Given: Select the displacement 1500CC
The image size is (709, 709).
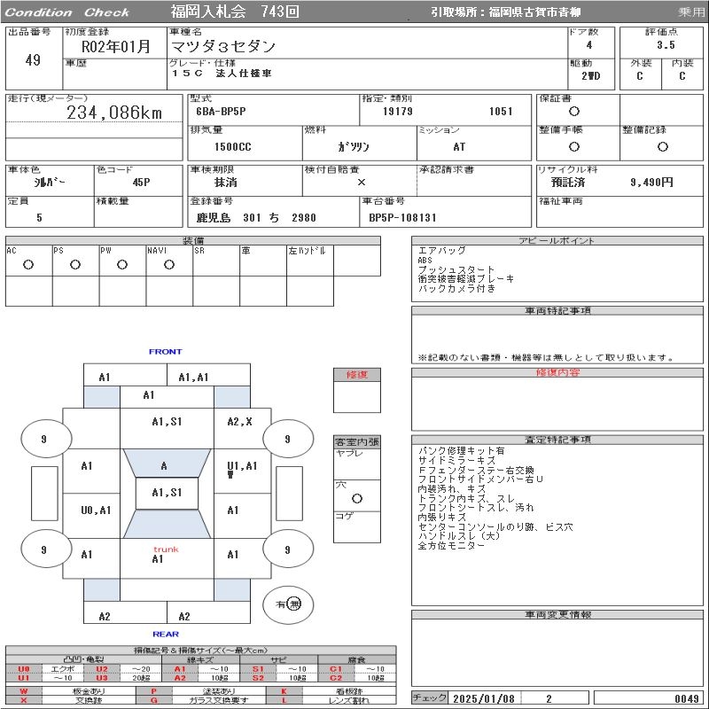Looking at the screenshot, I should coord(233,146).
